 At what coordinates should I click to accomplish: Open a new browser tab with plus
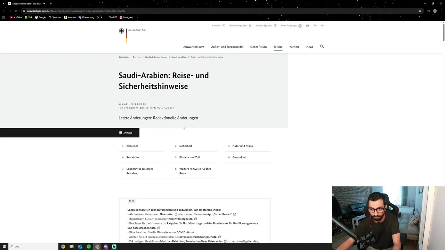pos(51,3)
